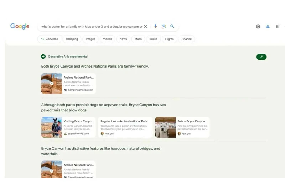Start voice search with microphone icon
This screenshot has width=285, height=196.
click(155, 27)
